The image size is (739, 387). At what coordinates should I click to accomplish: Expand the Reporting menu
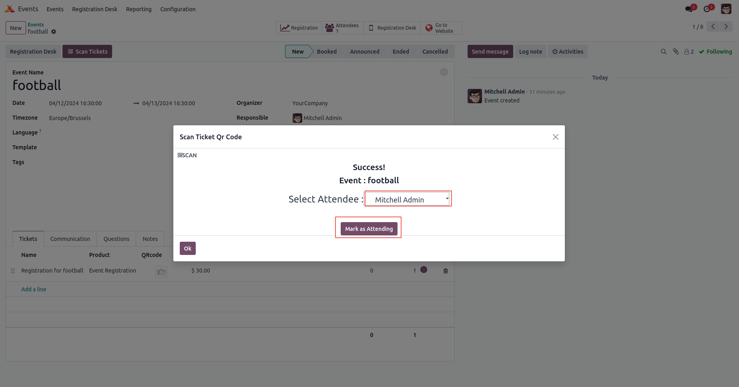139,9
